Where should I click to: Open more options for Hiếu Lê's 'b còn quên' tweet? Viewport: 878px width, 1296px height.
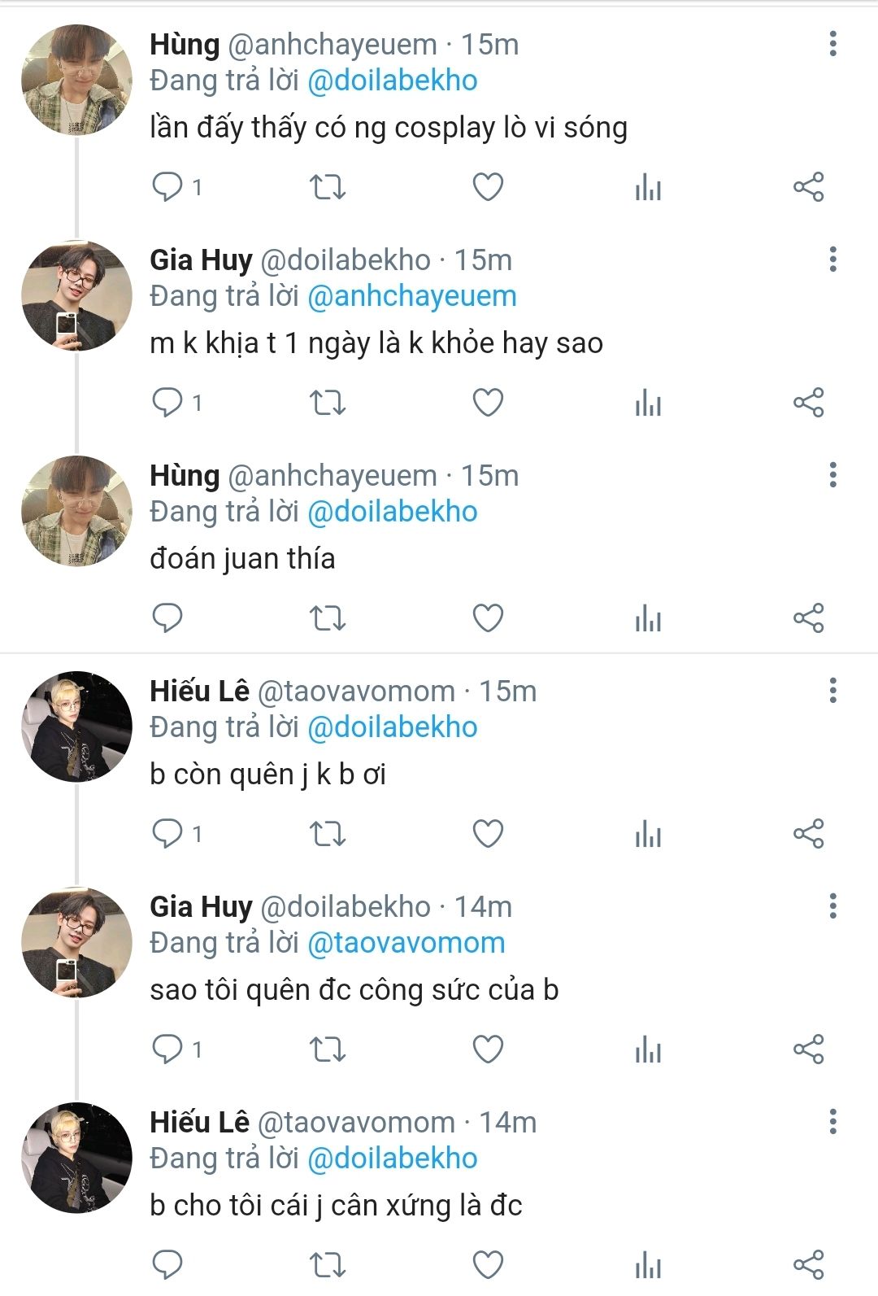pyautogui.click(x=832, y=691)
